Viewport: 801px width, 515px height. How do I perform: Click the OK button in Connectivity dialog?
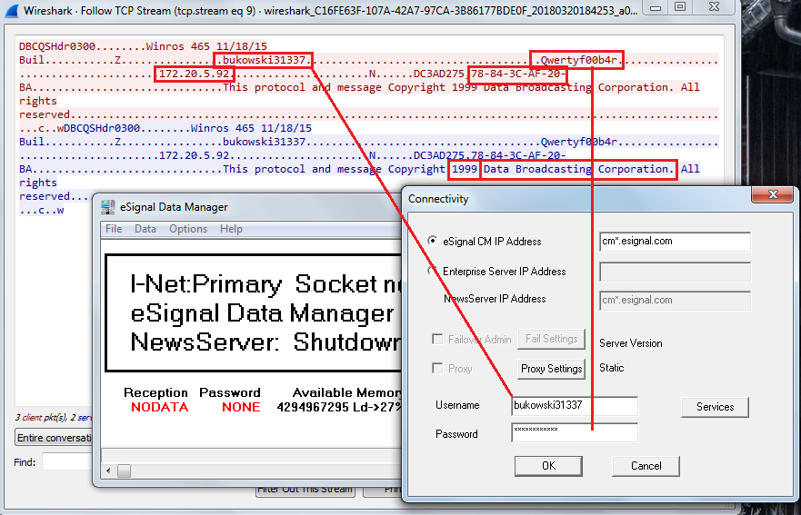(548, 466)
